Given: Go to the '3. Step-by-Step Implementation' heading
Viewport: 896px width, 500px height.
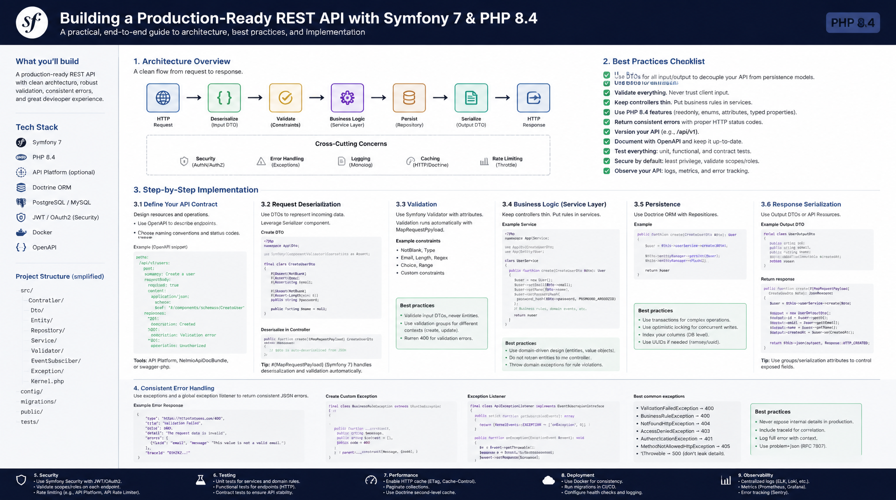Looking at the screenshot, I should pyautogui.click(x=196, y=190).
